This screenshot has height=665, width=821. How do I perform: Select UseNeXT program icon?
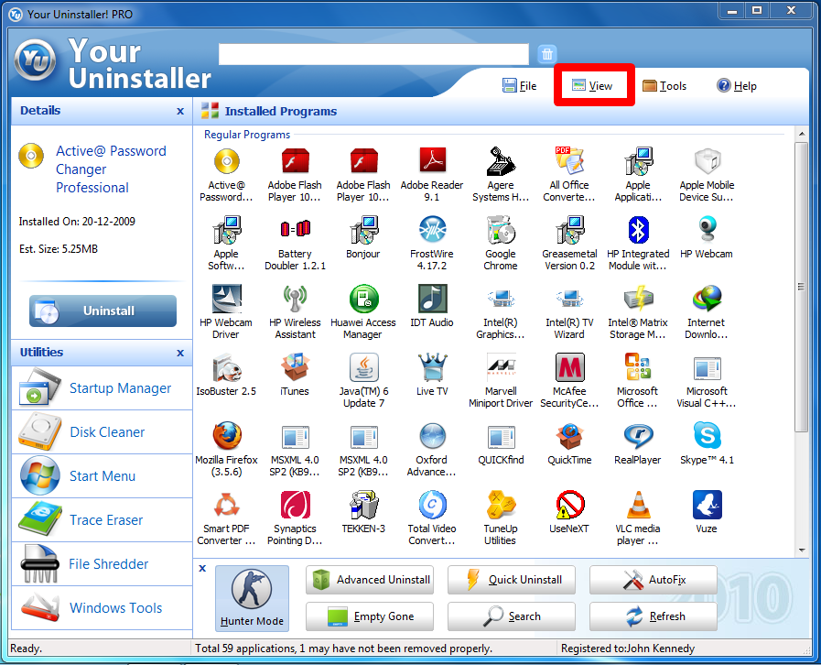[569, 505]
